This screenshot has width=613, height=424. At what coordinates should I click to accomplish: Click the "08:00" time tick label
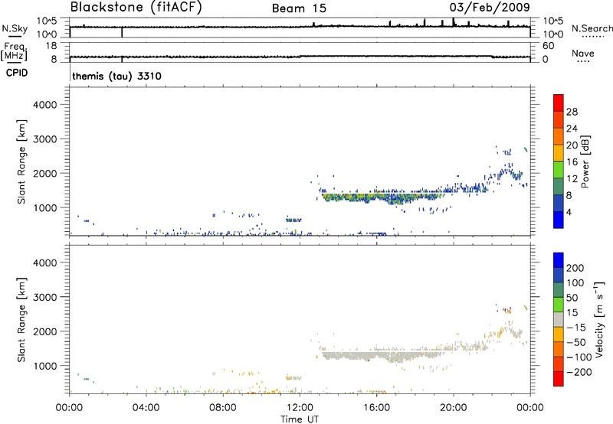click(222, 408)
